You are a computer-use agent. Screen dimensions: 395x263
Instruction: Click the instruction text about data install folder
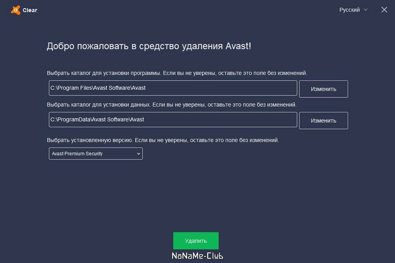(172, 105)
